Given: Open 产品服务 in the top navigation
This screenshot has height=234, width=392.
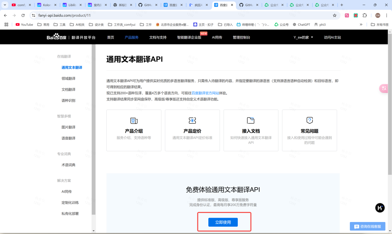Looking at the screenshot, I should pos(131,37).
